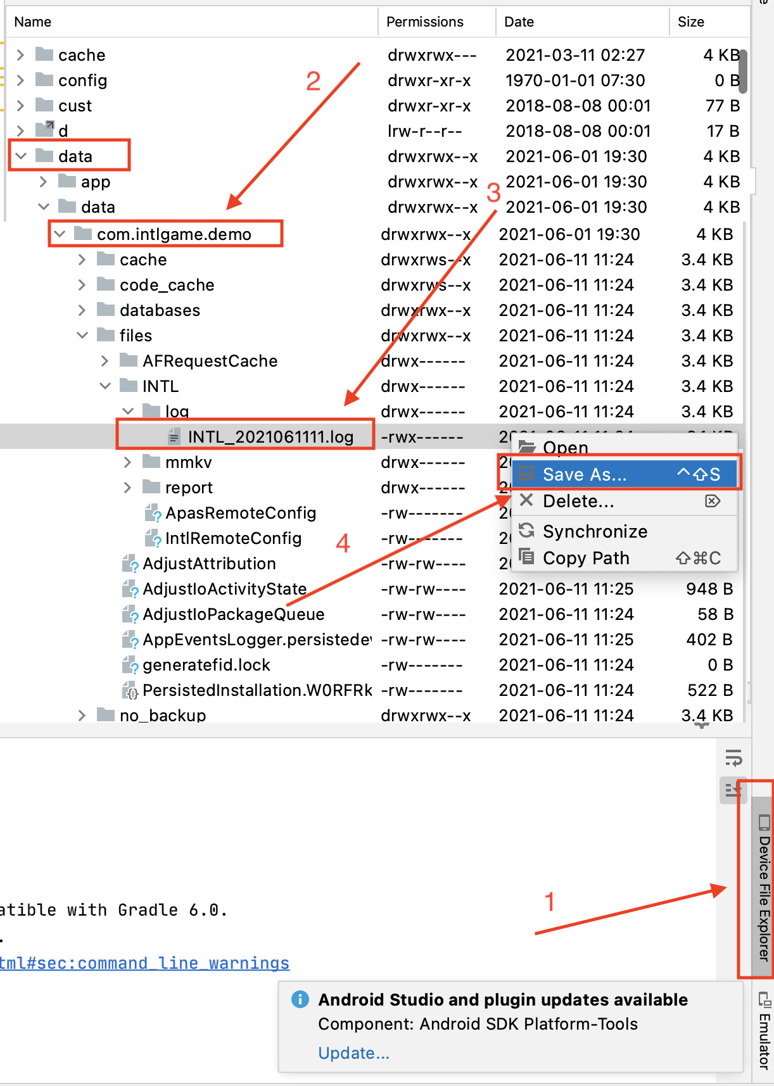Select generatefid.lock file row
This screenshot has height=1086, width=774.
(x=372, y=665)
